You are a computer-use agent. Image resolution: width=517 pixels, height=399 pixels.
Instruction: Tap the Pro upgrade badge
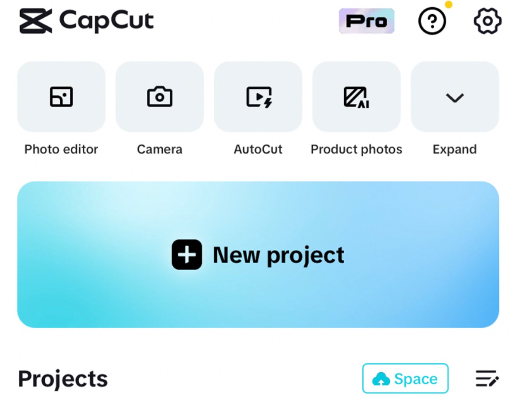(x=367, y=21)
